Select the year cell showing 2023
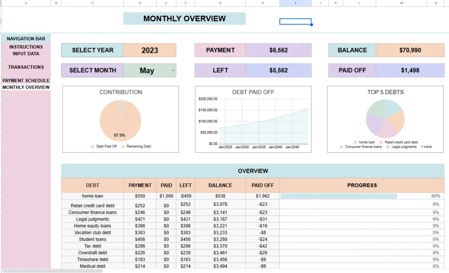Screen dimensions: 449x273 click(150, 50)
